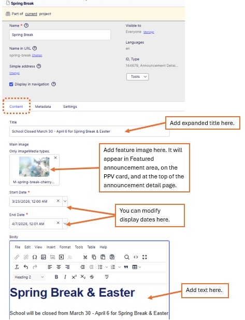This screenshot has height=320, width=245.
Task: Click the remove link (unlink) icon
Action: (26, 257)
